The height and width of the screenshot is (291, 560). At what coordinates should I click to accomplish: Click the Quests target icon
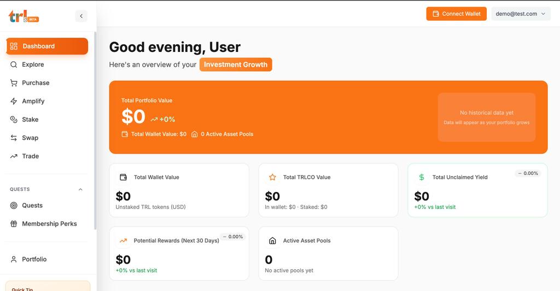tap(14, 205)
